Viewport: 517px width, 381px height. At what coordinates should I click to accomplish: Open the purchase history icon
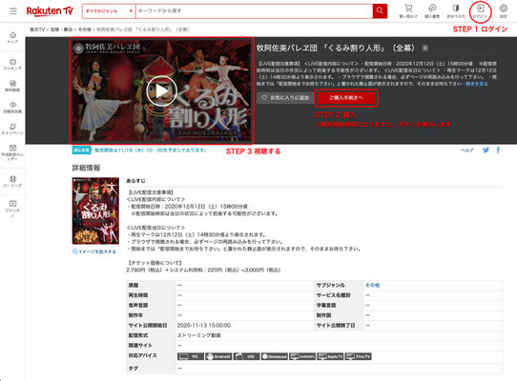click(432, 10)
